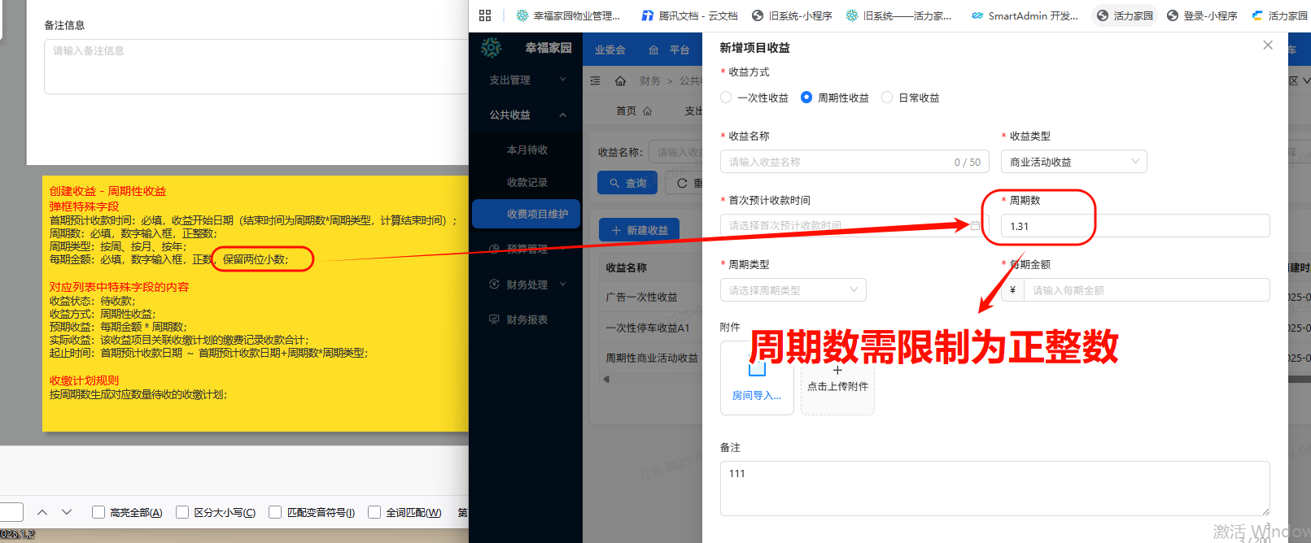
Task: Select the 日常收益 radio option
Action: (x=887, y=98)
